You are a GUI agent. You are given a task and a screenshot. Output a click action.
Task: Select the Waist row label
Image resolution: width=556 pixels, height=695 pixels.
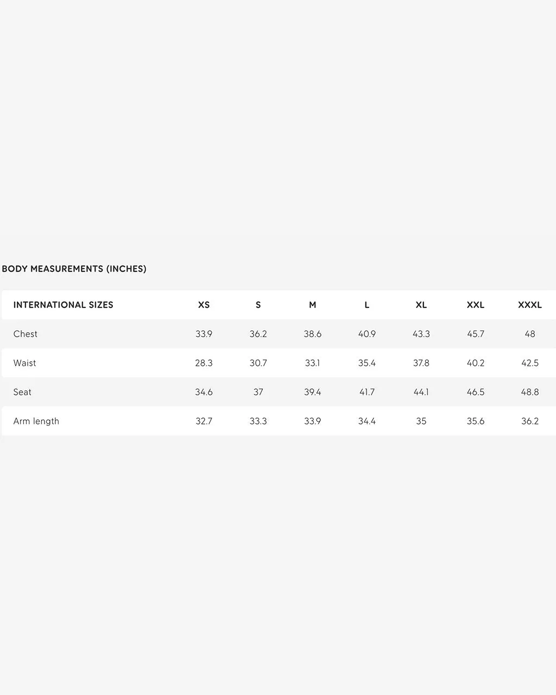(24, 363)
